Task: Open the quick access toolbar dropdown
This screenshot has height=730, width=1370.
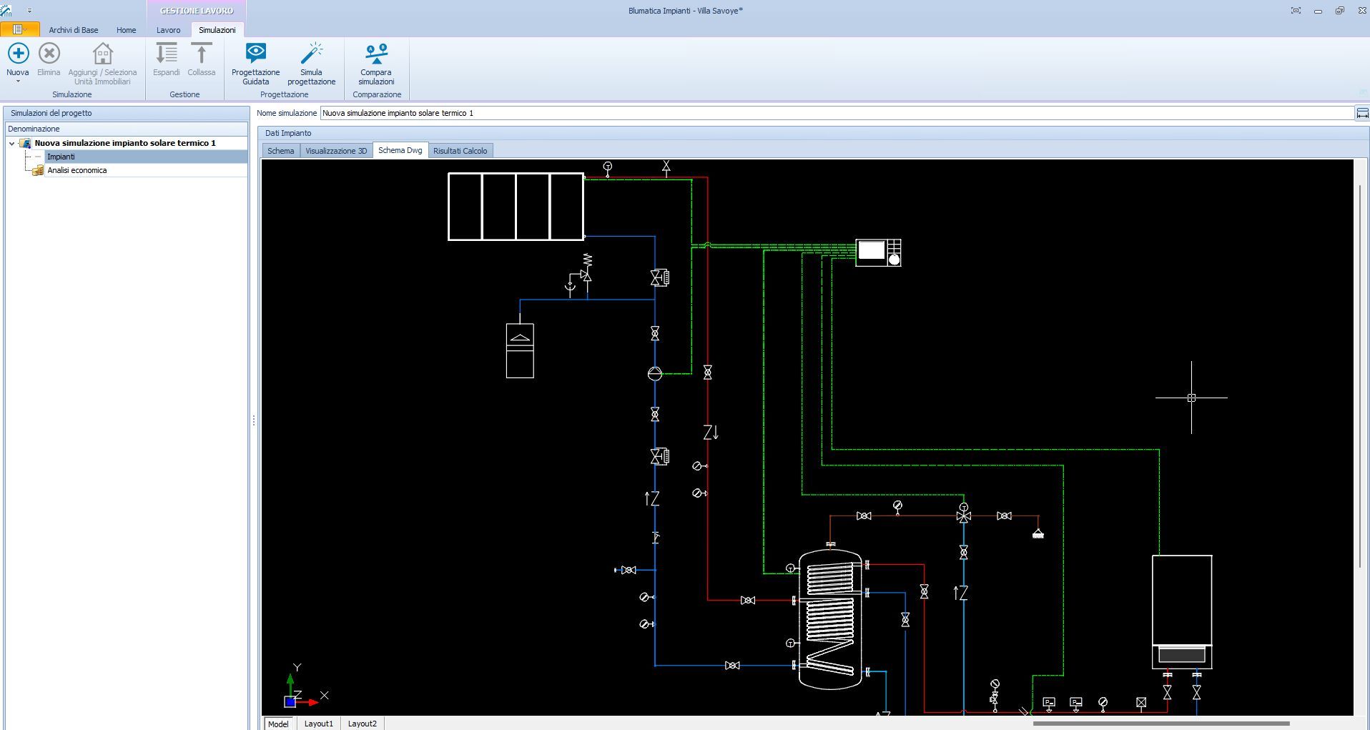Action: [x=29, y=11]
